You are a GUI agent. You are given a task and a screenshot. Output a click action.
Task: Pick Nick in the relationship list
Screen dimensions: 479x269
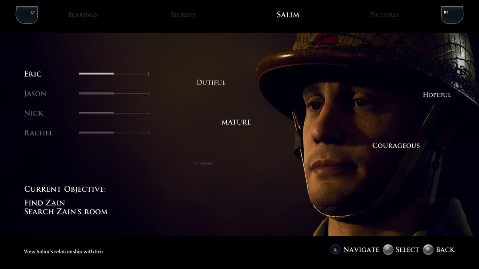click(x=34, y=113)
